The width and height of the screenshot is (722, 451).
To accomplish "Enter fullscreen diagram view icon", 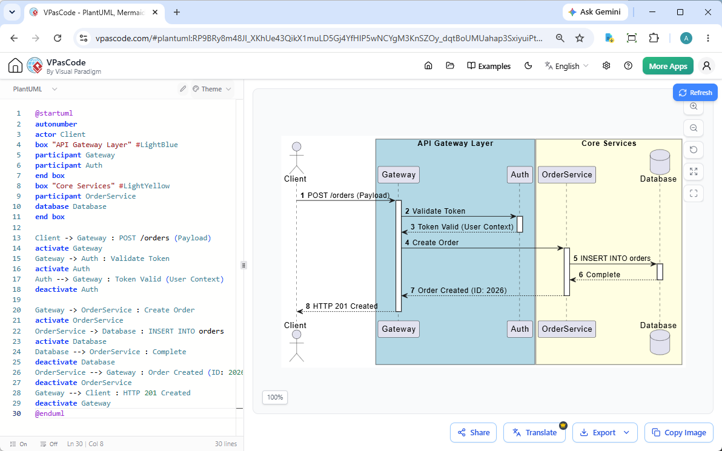I will point(694,193).
